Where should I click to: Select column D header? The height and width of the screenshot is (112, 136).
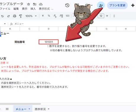point(48,29)
